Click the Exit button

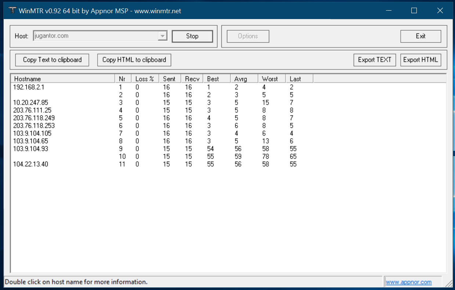420,36
